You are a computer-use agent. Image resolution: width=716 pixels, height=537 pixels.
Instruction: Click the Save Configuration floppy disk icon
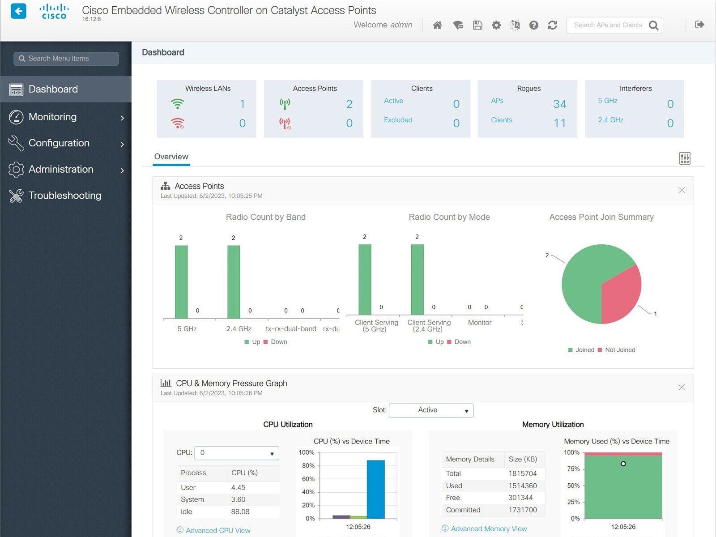[x=477, y=25]
